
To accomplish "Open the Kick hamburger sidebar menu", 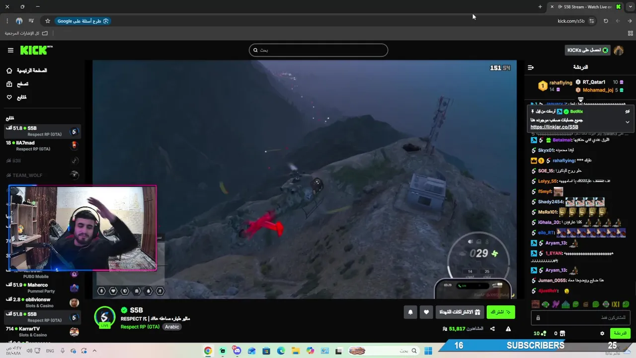I will tap(10, 50).
